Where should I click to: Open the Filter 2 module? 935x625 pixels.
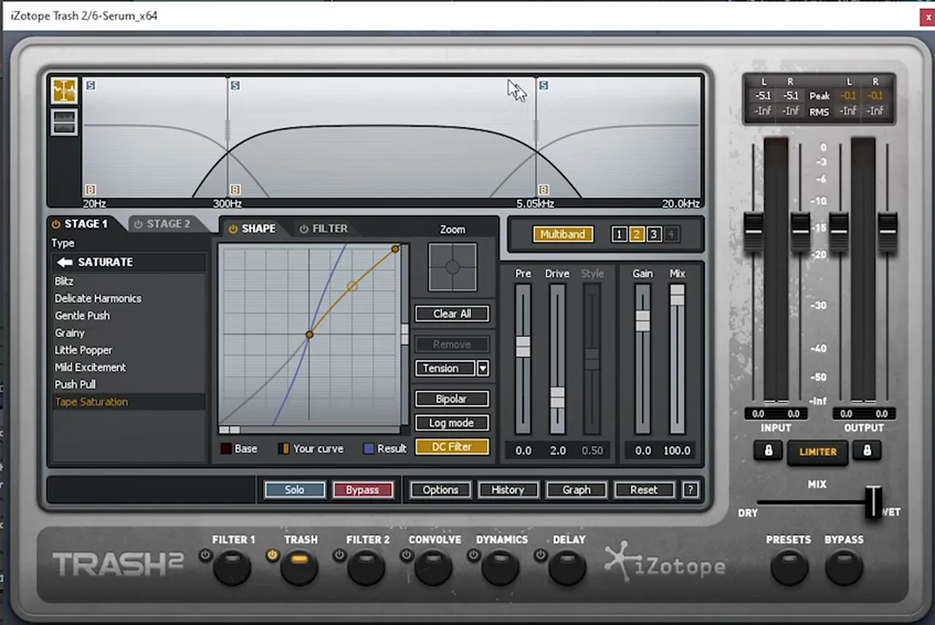[367, 567]
